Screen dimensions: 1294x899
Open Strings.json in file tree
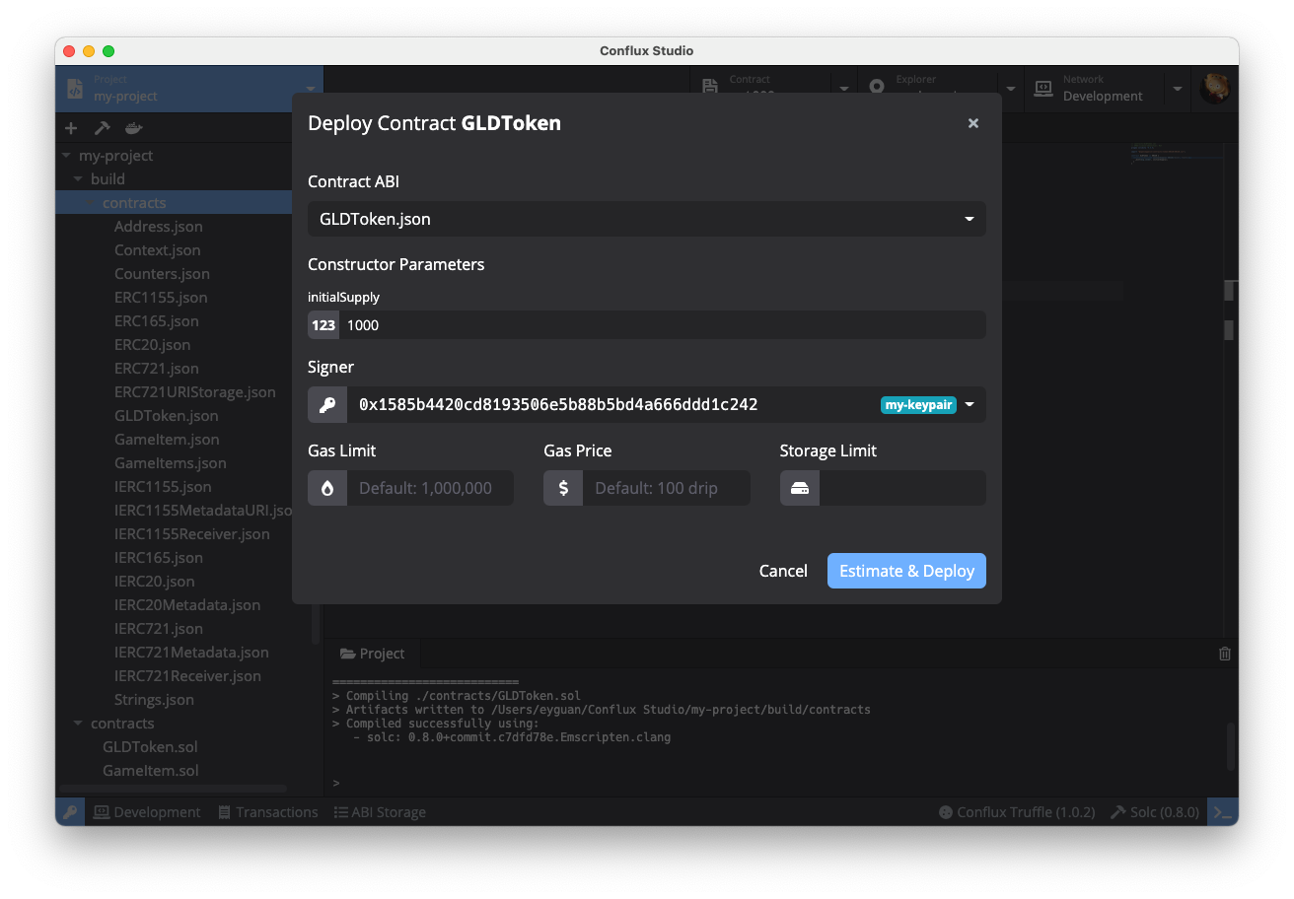154,700
